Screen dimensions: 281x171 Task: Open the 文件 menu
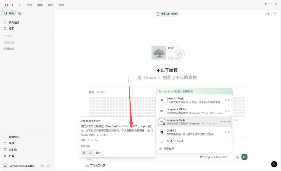29,5
